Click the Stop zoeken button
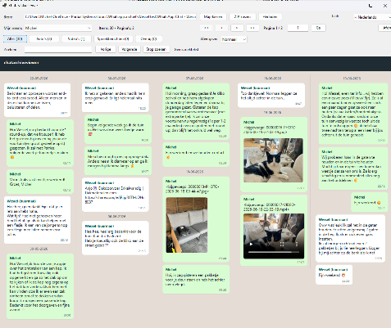Image resolution: width=391 pixels, height=328 pixels. (156, 49)
